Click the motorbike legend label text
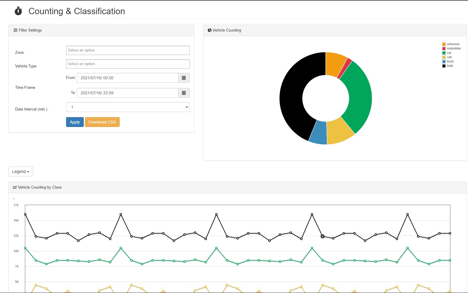 454,49
